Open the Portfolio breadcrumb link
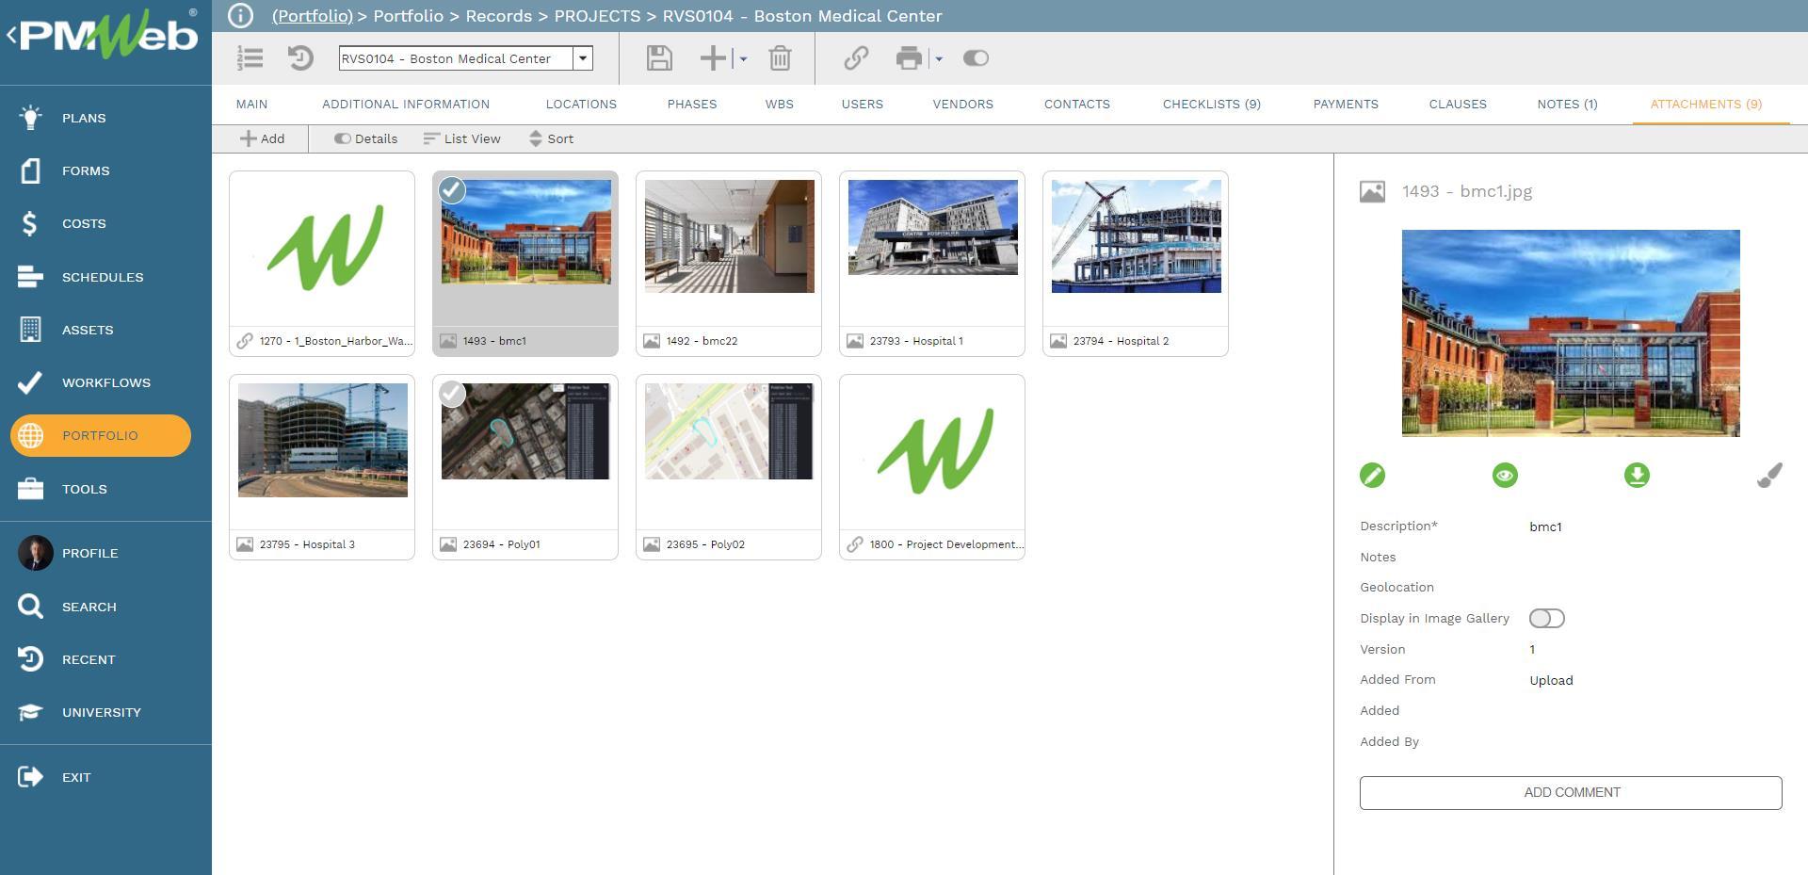The height and width of the screenshot is (875, 1808). pos(311,16)
